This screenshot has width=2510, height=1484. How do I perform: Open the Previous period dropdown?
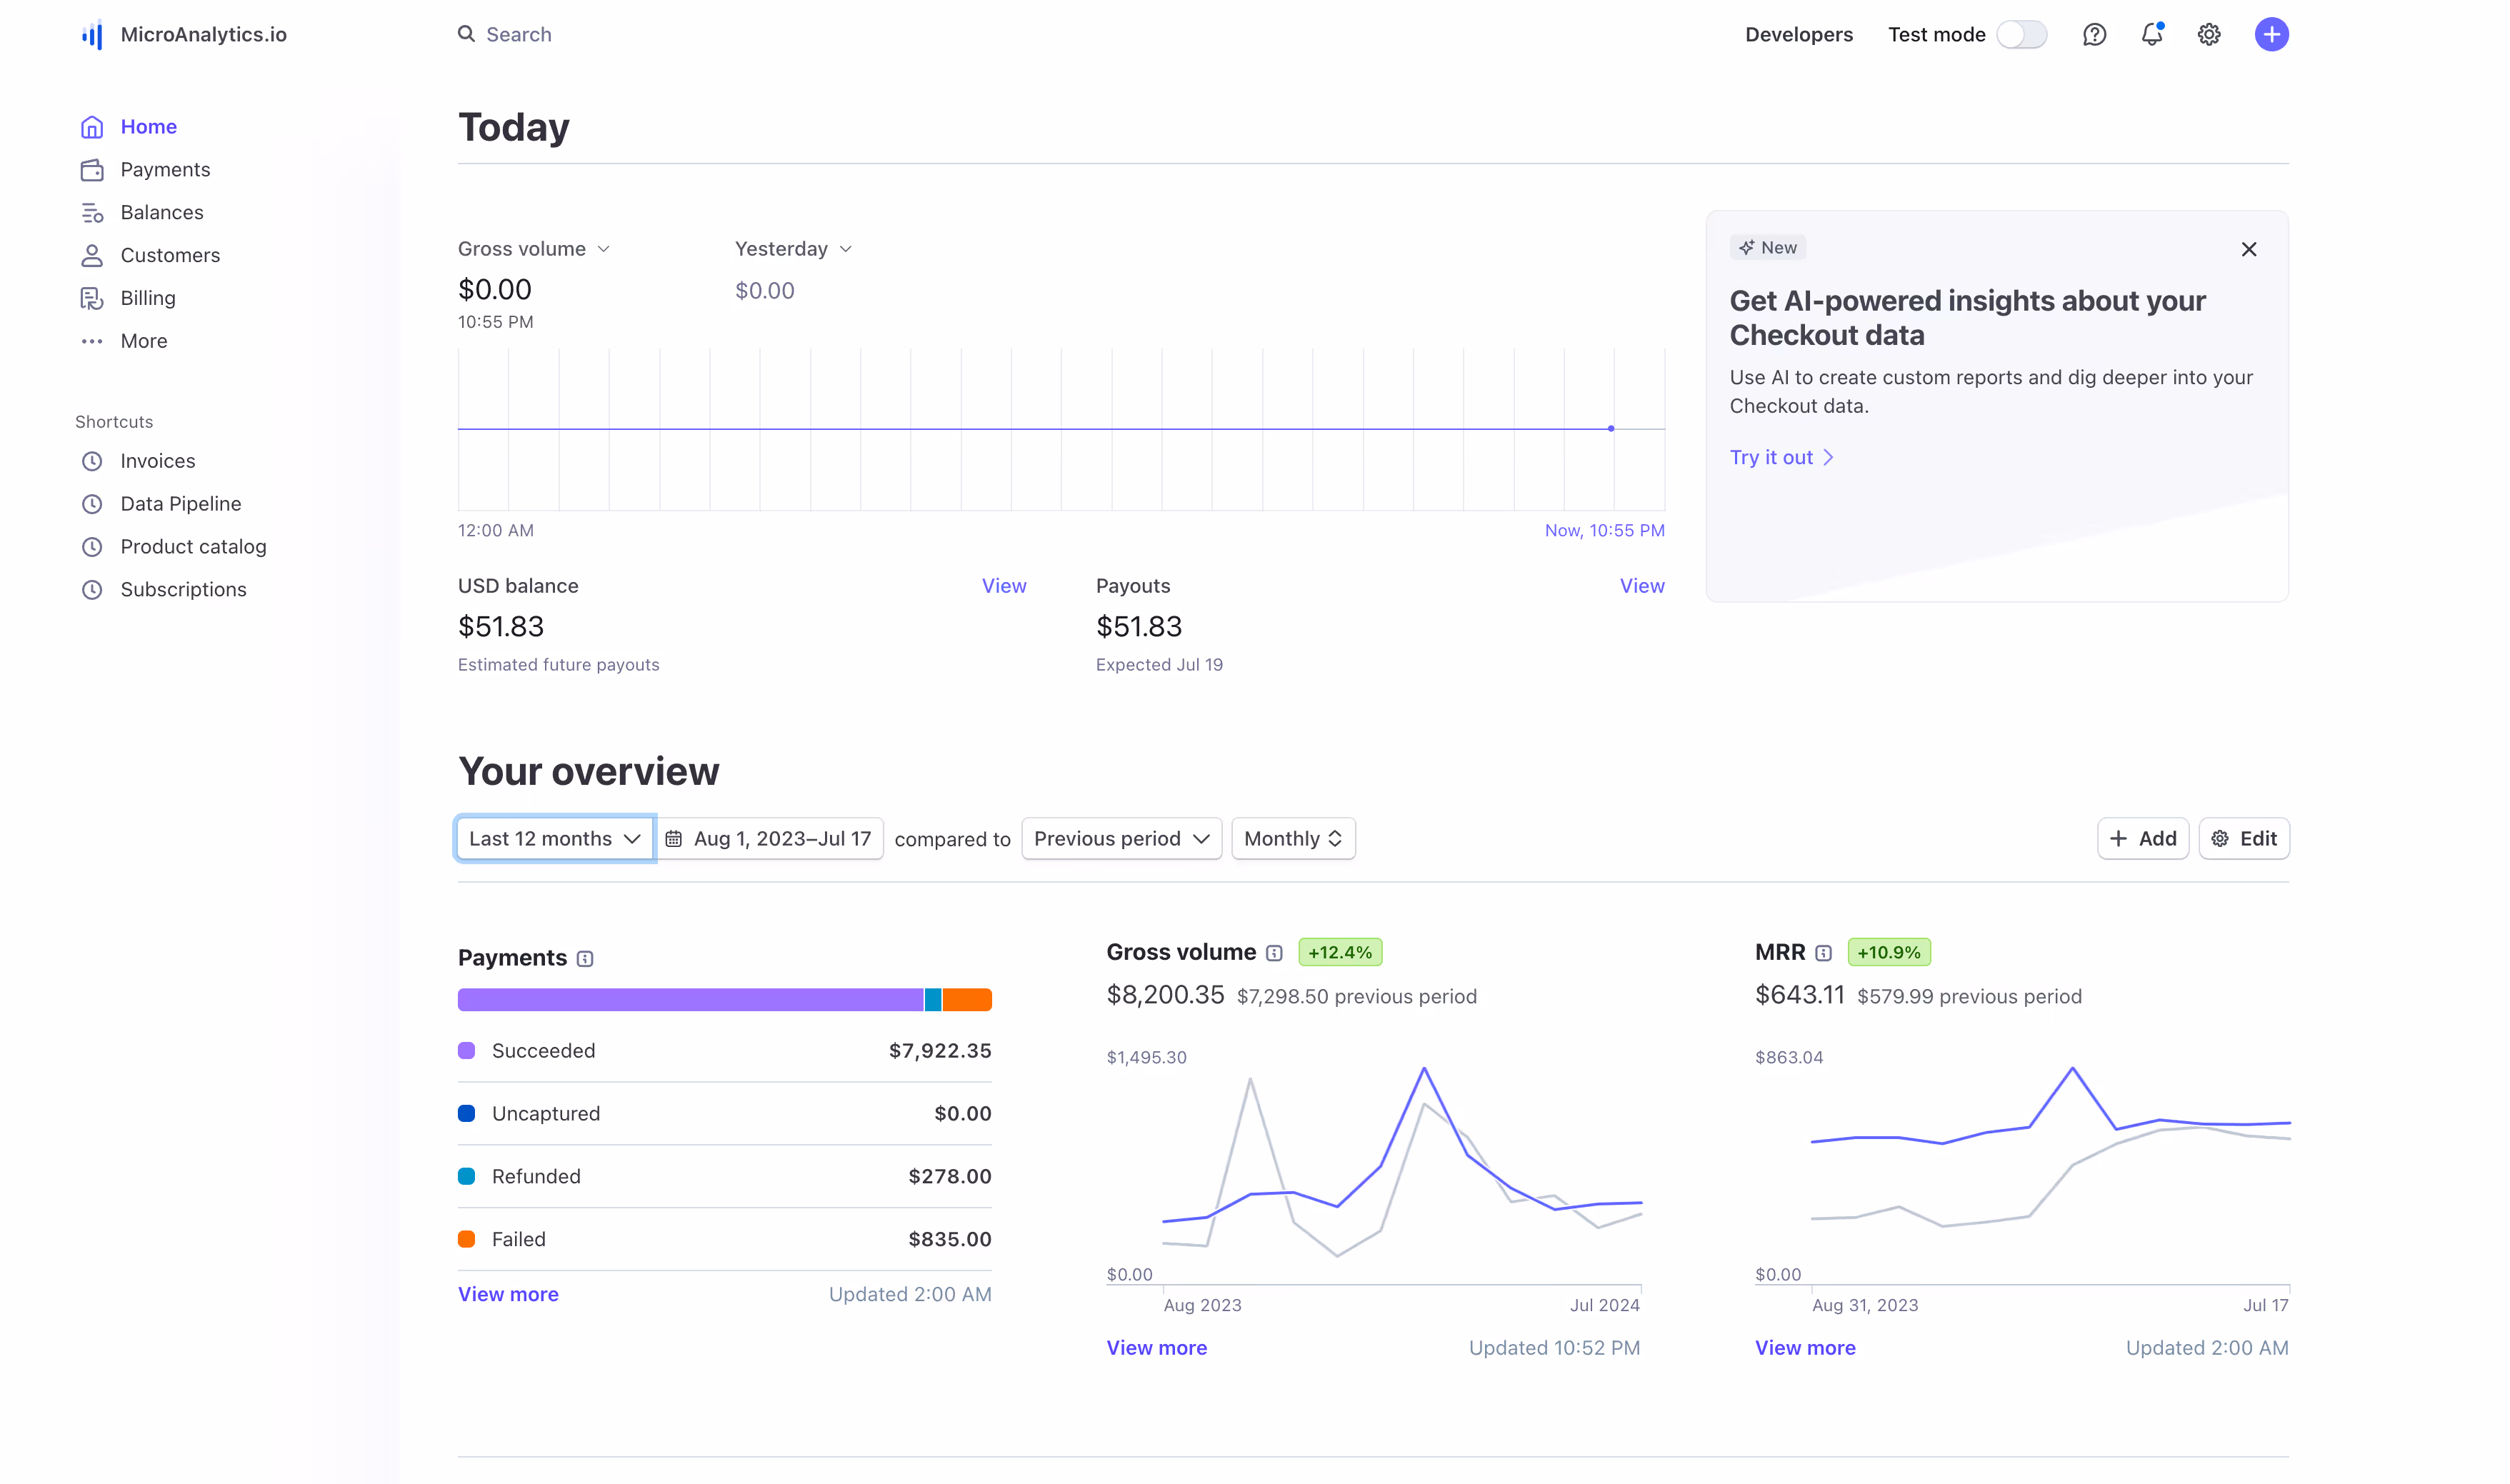click(1121, 839)
